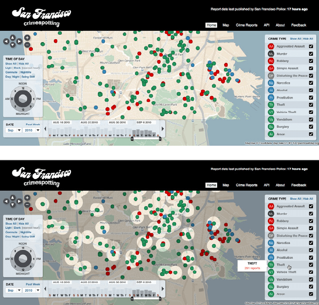Screen dimensions: 319x305
Task: Click timeline previous arrow in top screenshot
Action: tap(46, 129)
